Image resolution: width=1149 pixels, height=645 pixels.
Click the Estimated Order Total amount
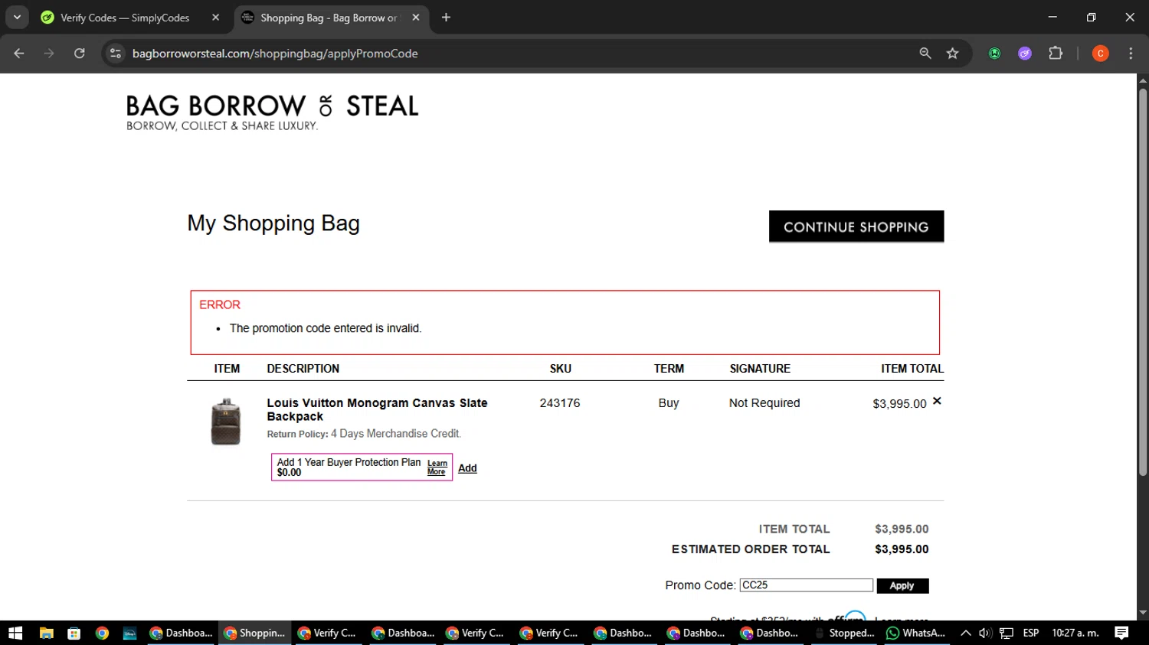point(902,549)
